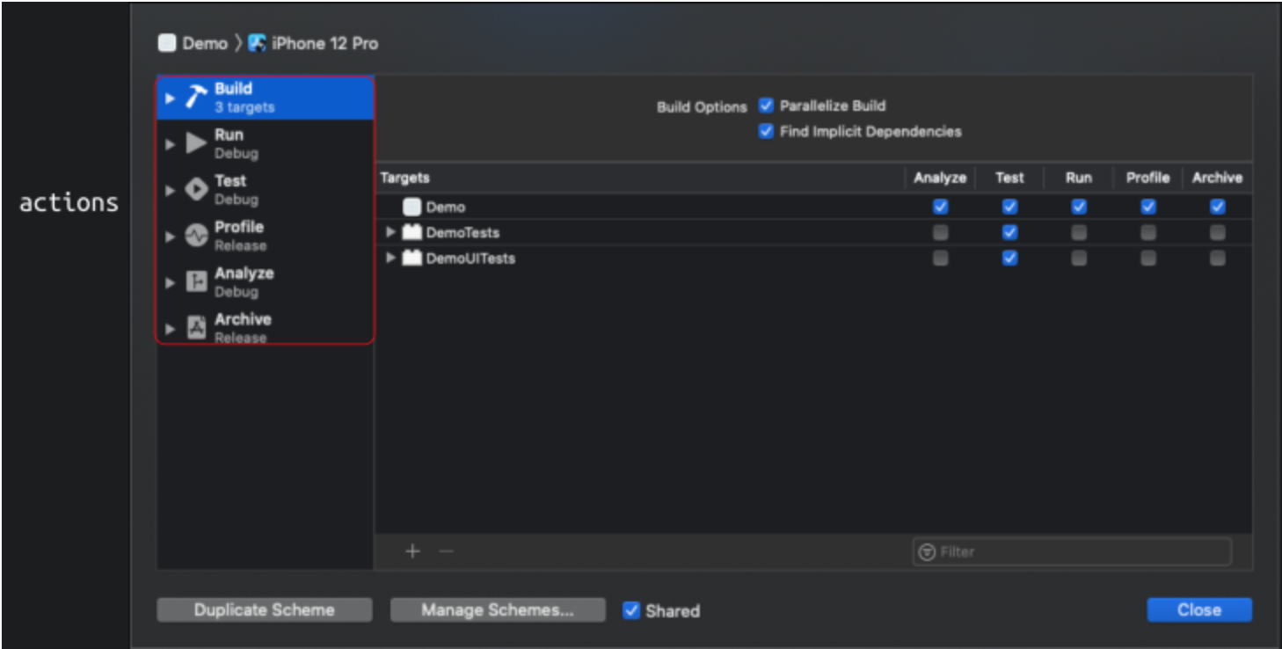Viewport: 1282px width, 649px height.
Task: Toggle the Parallelize Build checkbox
Action: (766, 106)
